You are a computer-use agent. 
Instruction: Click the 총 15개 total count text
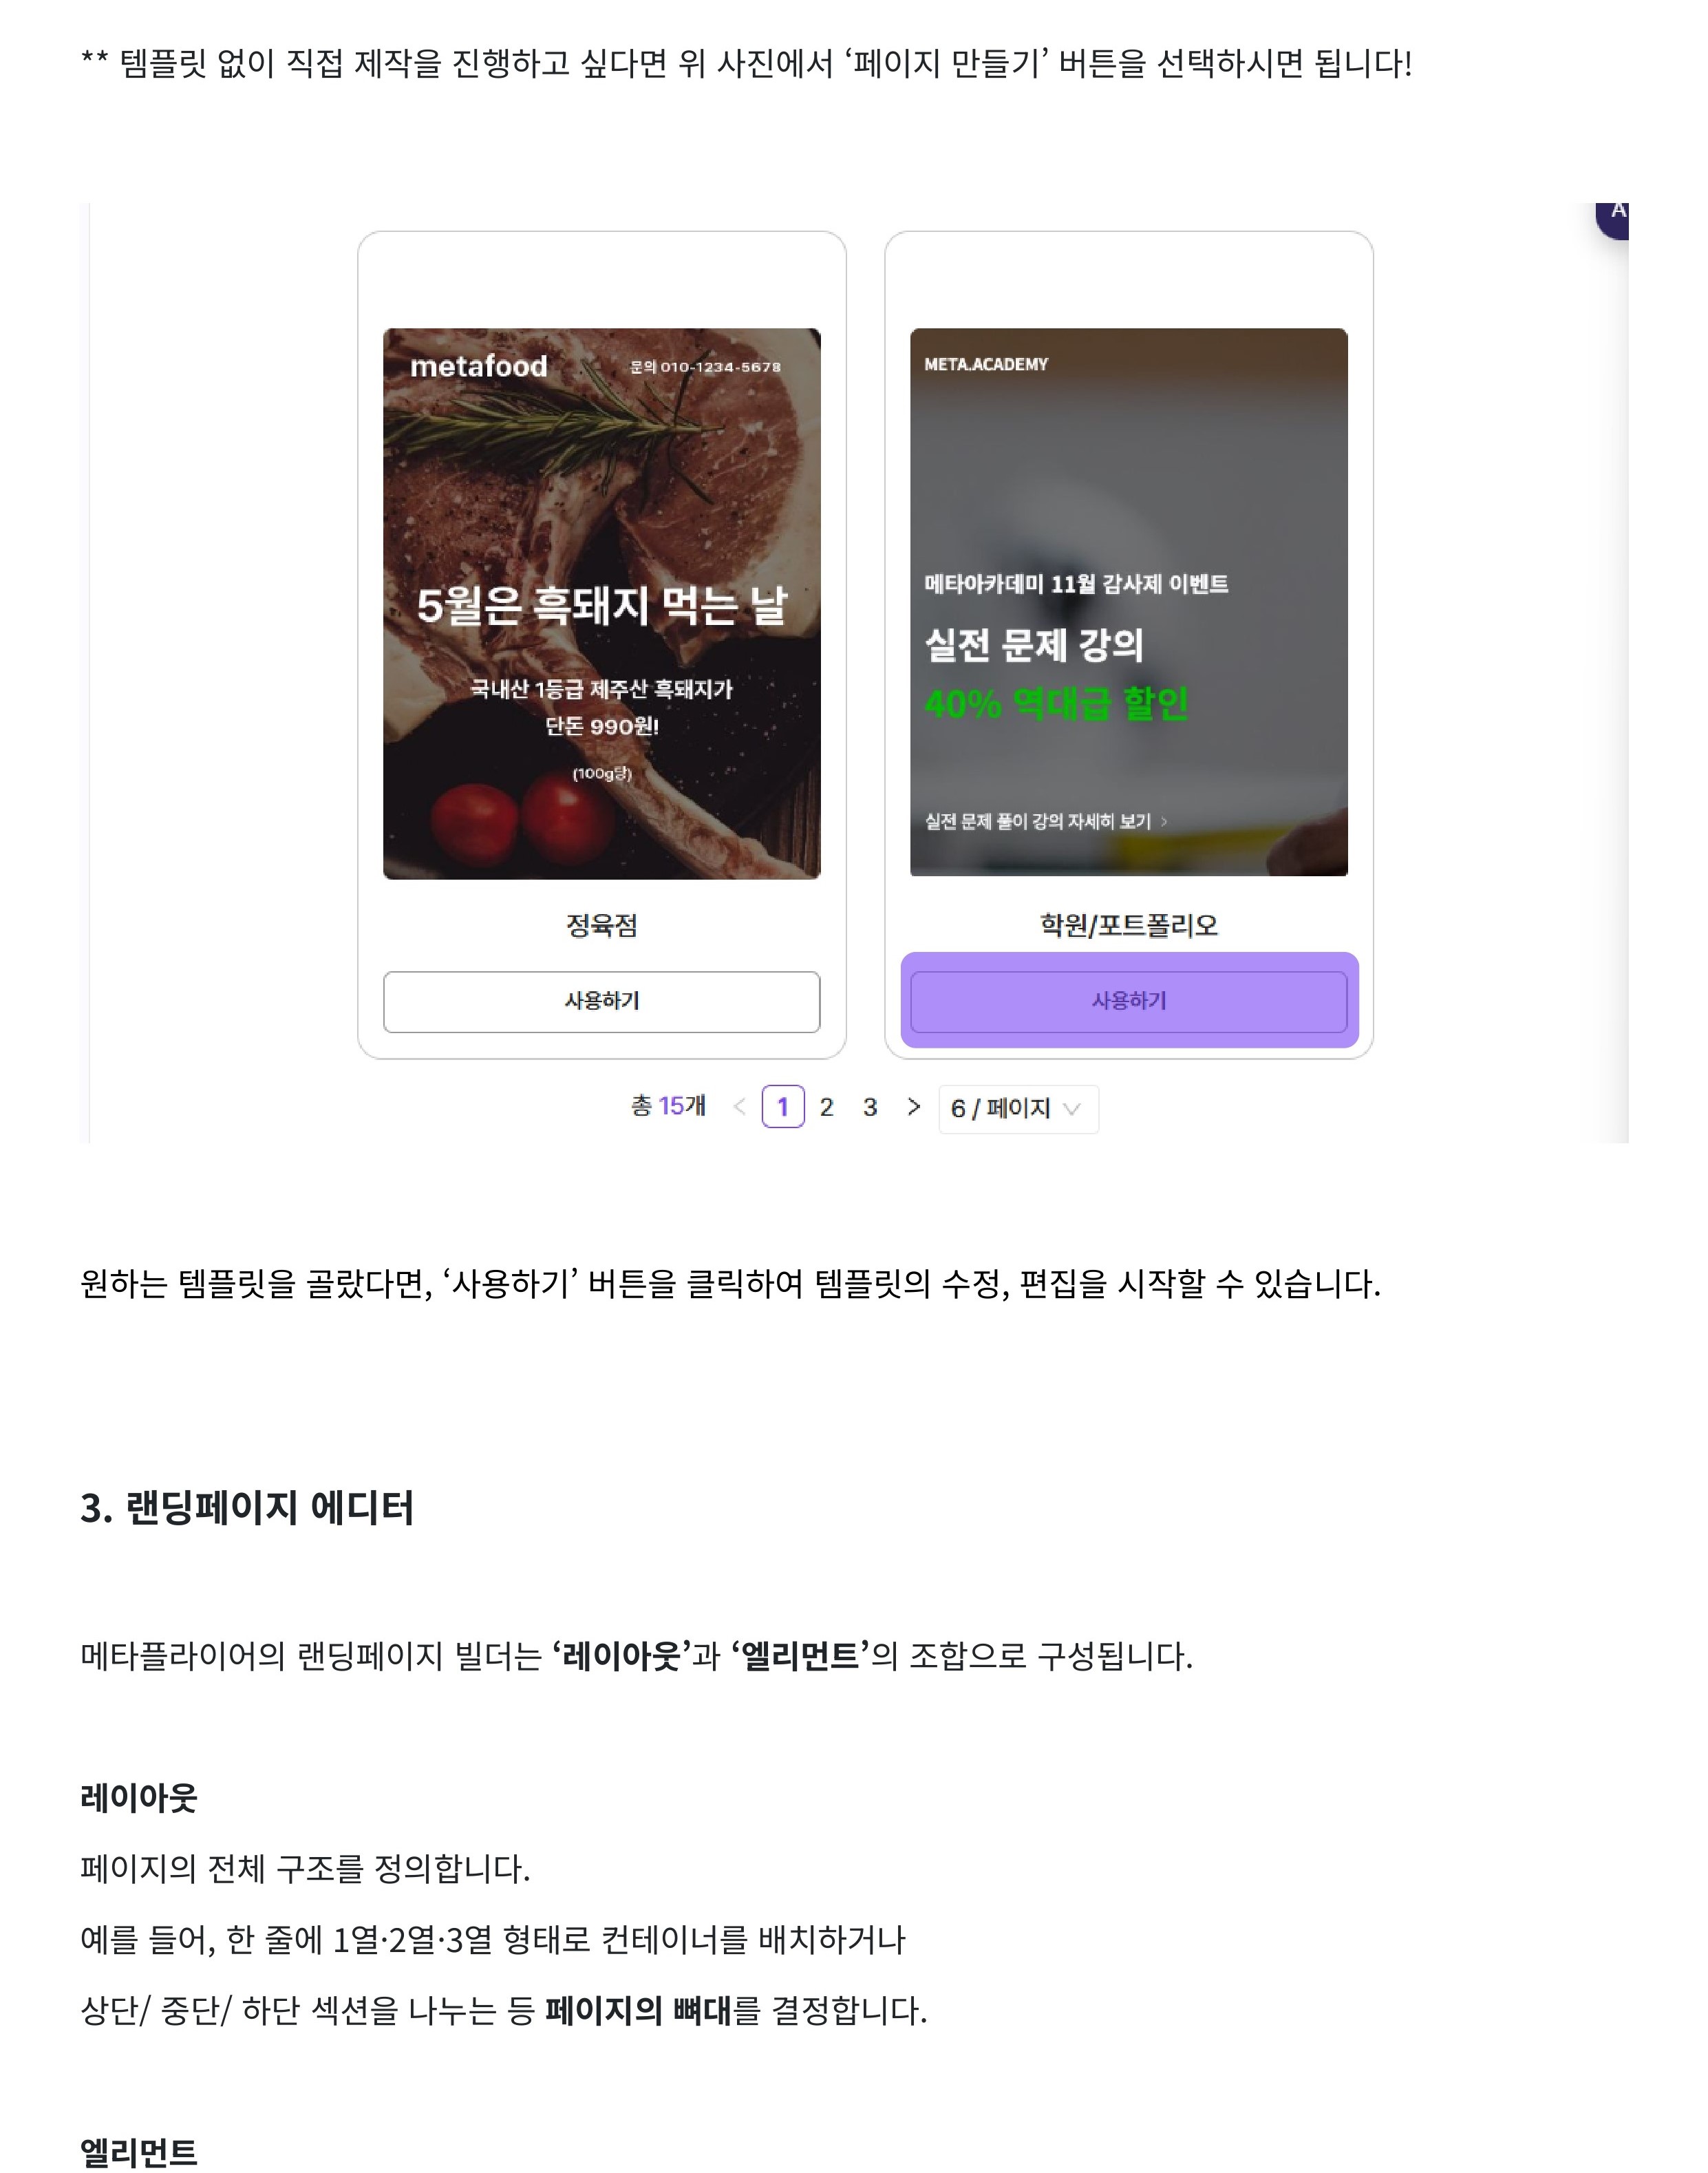pyautogui.click(x=668, y=1106)
